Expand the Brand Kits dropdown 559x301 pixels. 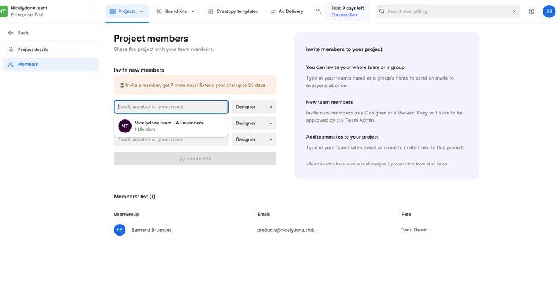(176, 11)
